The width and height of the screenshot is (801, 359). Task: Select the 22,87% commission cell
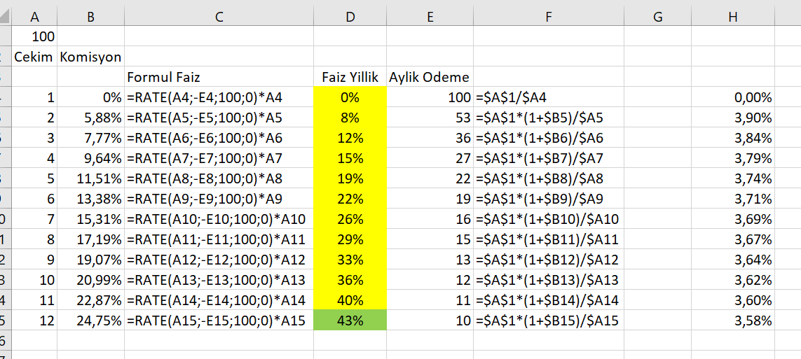[91, 300]
